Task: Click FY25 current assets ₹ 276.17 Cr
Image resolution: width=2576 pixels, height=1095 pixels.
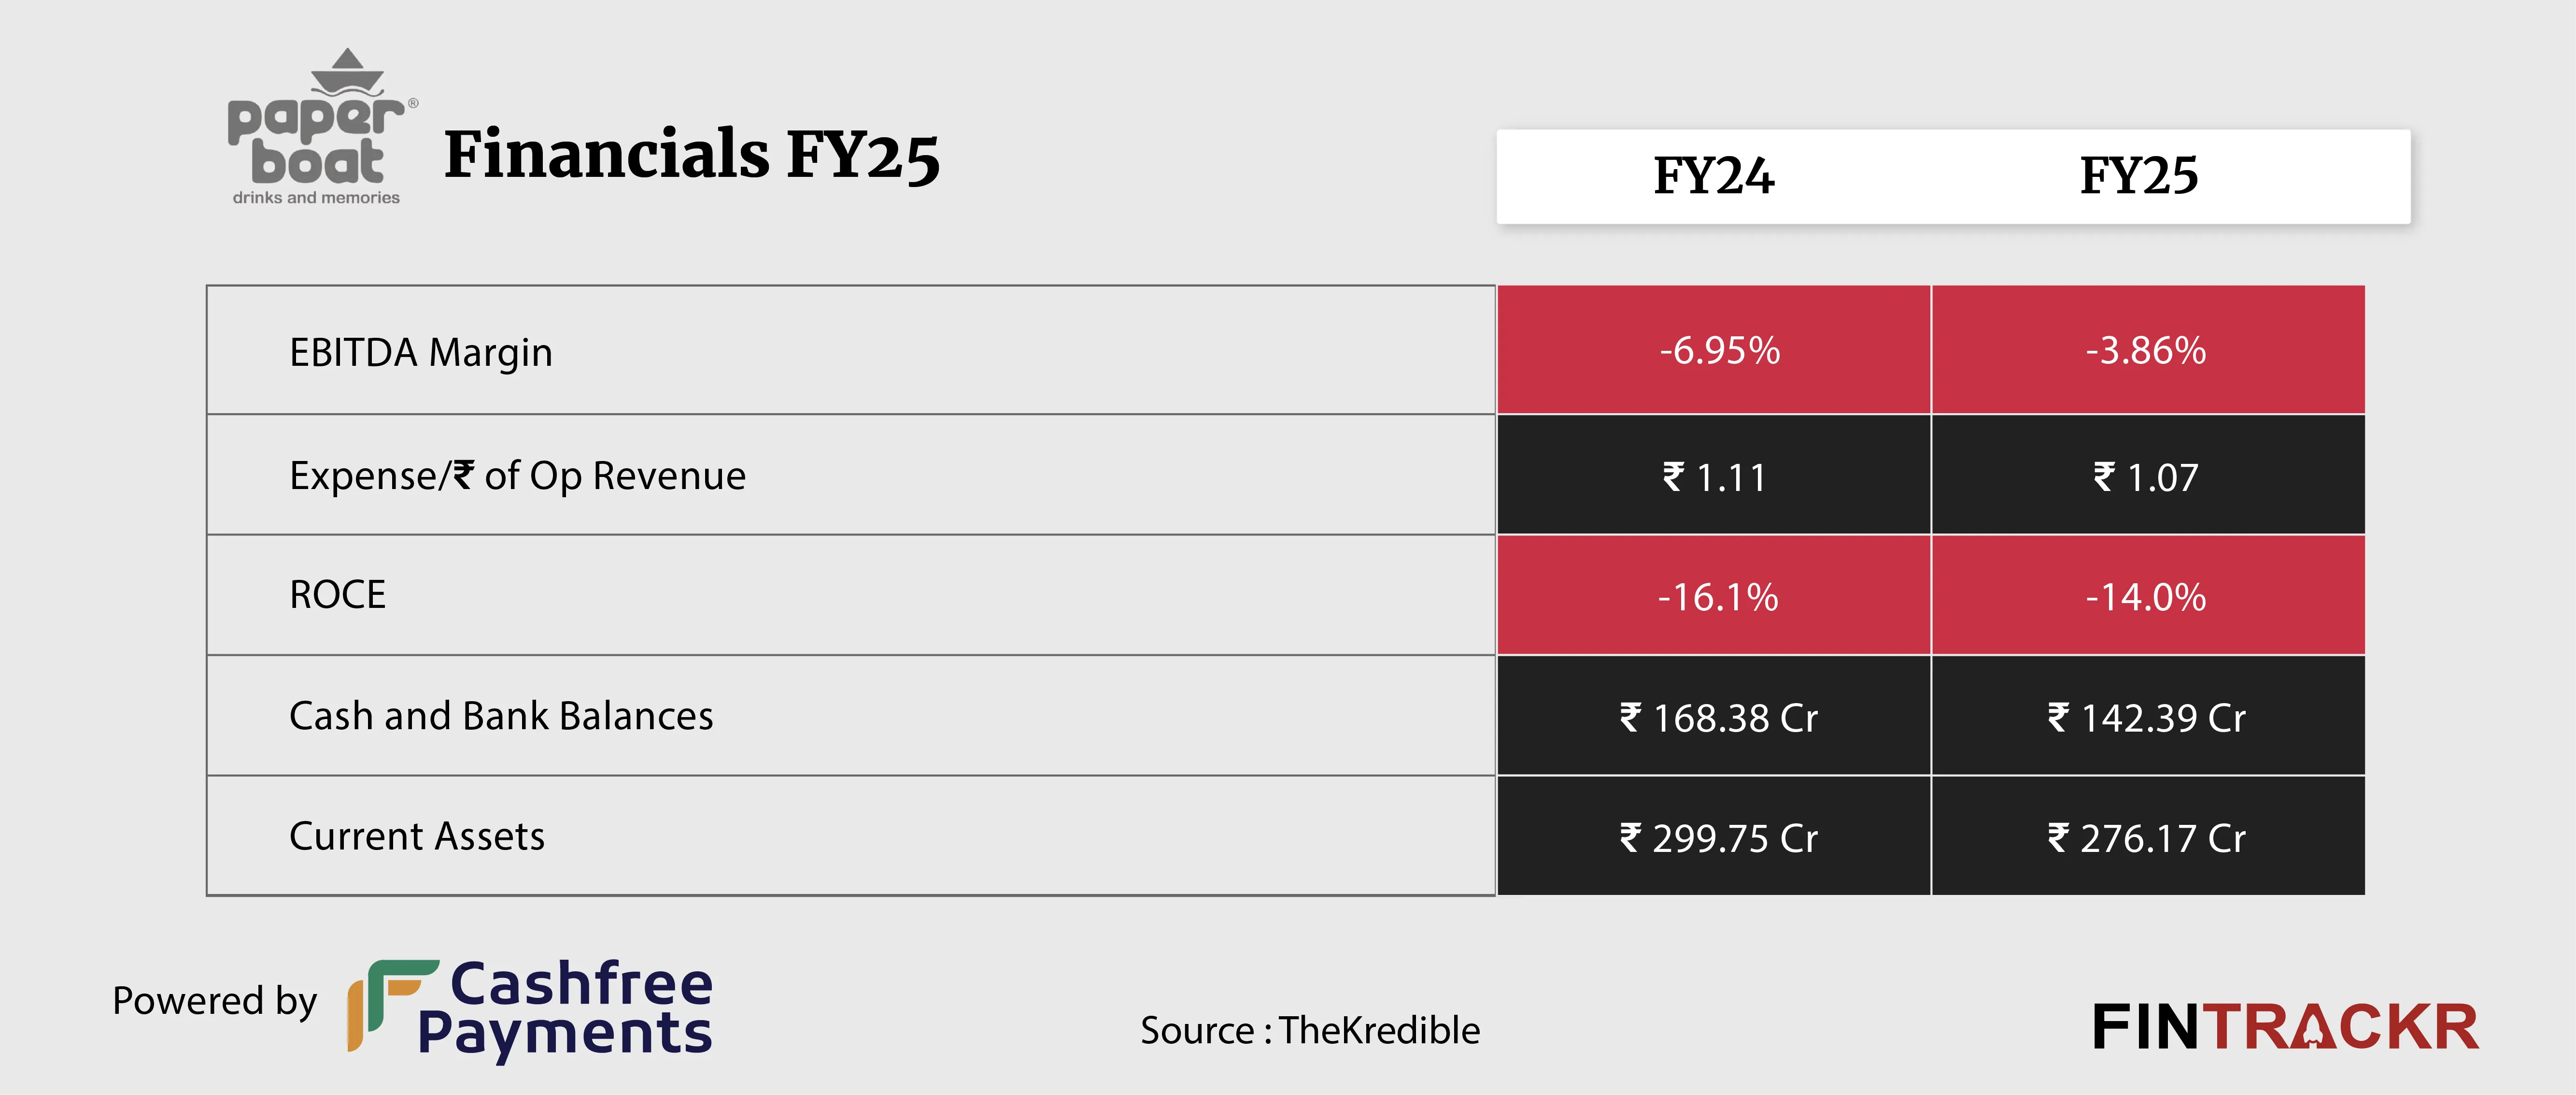Action: tap(2146, 839)
